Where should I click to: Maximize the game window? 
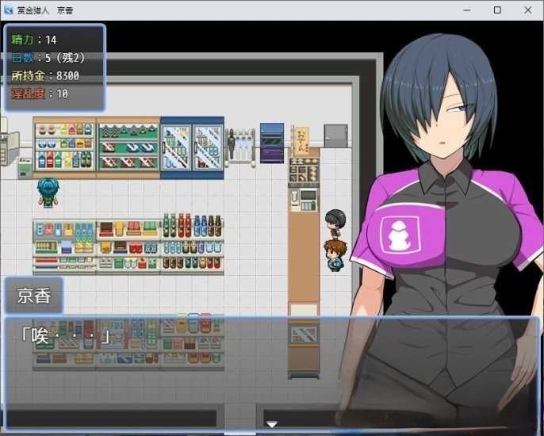coord(497,10)
